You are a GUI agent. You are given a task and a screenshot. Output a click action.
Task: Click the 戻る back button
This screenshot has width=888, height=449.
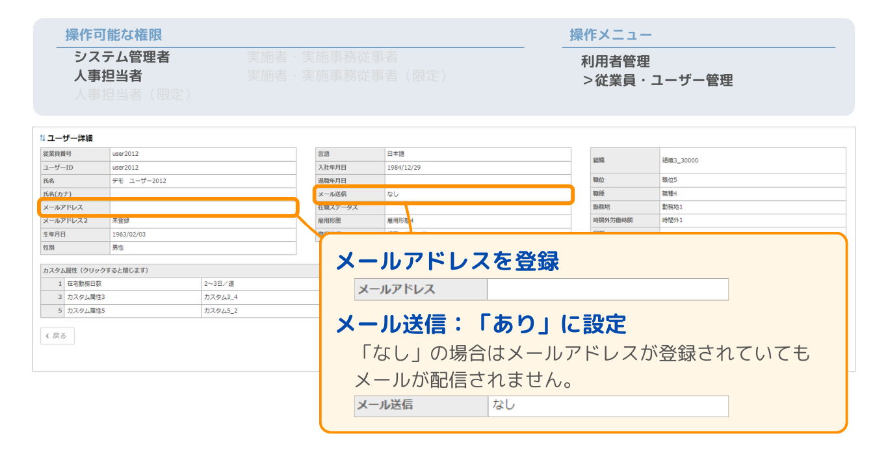[x=57, y=336]
